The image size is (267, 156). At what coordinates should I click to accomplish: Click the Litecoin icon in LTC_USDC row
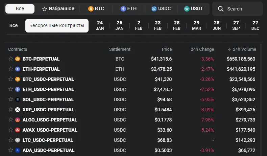tap(18, 140)
